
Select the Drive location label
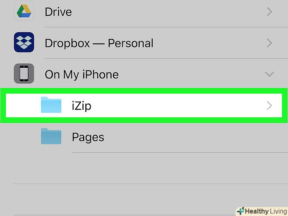pos(58,12)
